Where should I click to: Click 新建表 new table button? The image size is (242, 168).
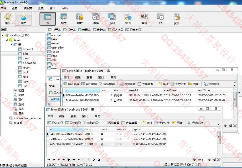(84, 30)
